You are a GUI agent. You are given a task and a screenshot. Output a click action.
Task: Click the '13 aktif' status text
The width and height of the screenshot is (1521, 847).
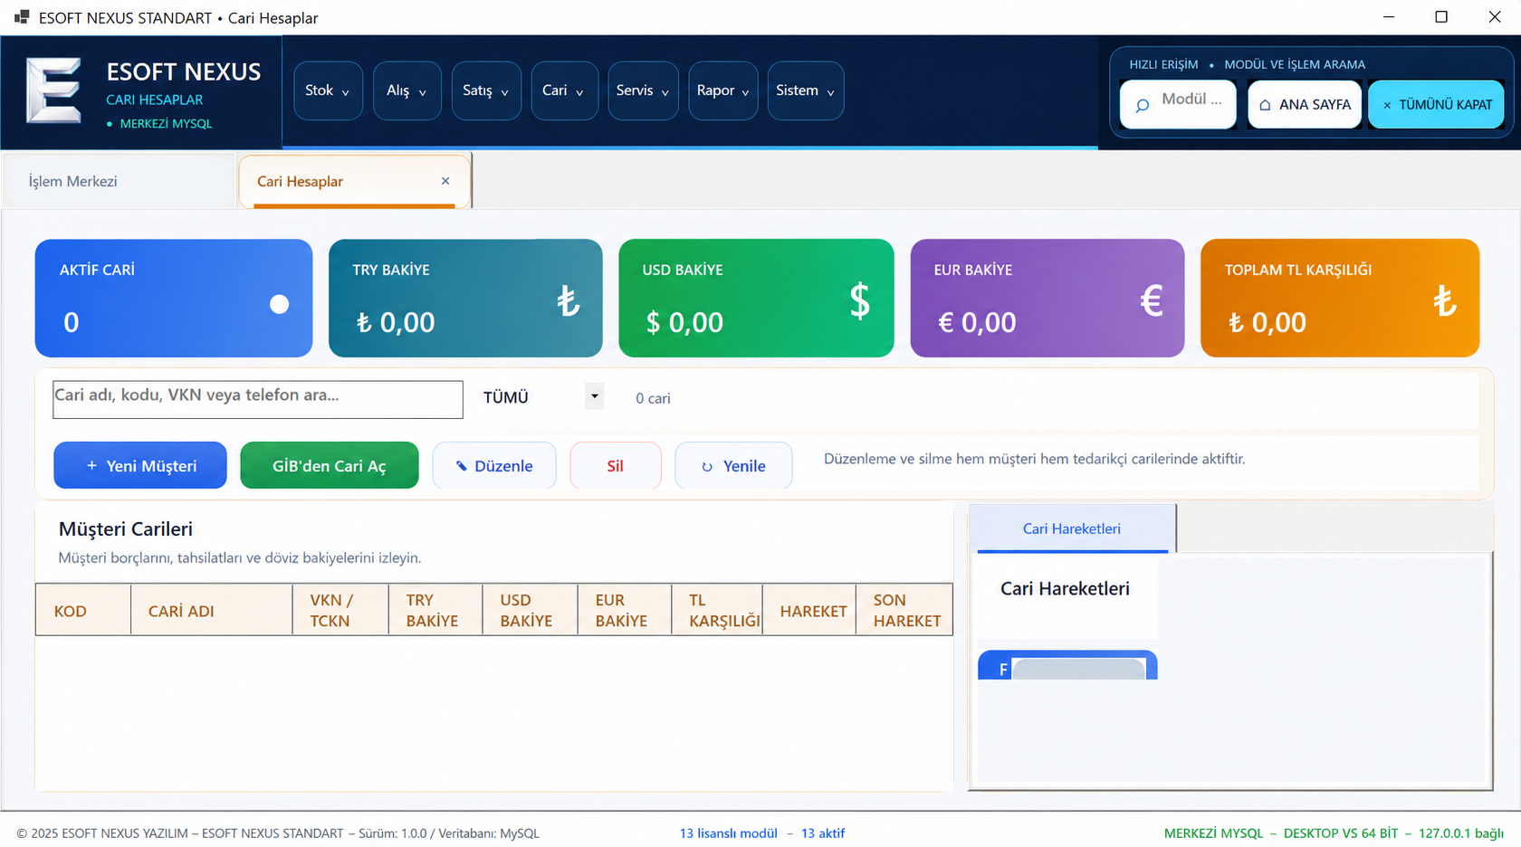[x=823, y=833]
